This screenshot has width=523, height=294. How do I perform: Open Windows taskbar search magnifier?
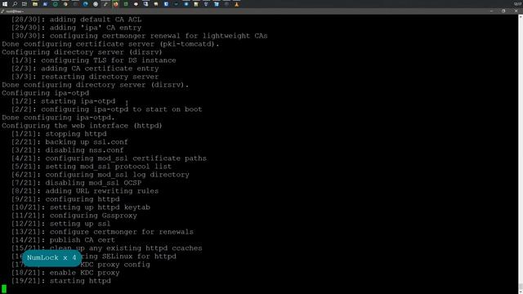(15, 4)
